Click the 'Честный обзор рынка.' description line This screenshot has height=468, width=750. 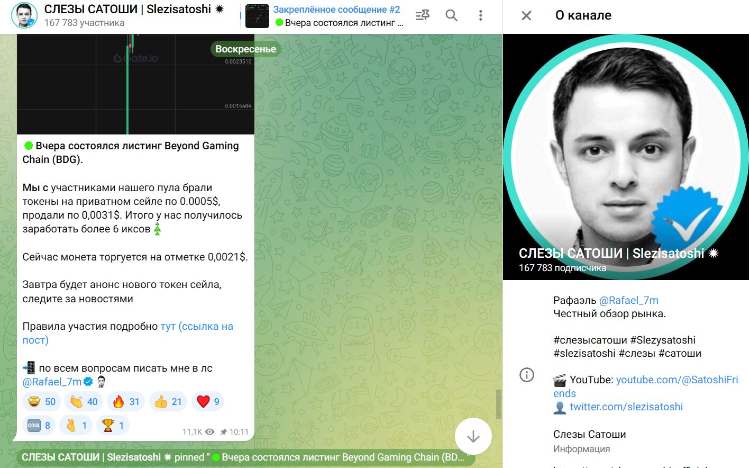(x=609, y=313)
